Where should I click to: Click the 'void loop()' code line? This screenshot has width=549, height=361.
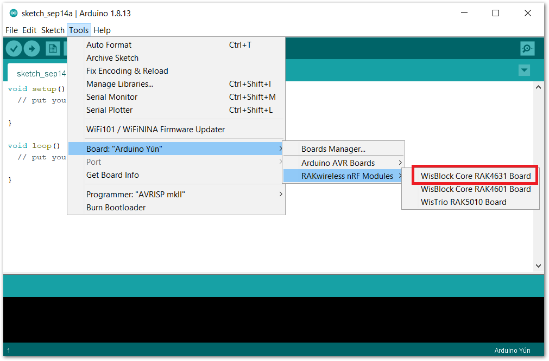[34, 146]
